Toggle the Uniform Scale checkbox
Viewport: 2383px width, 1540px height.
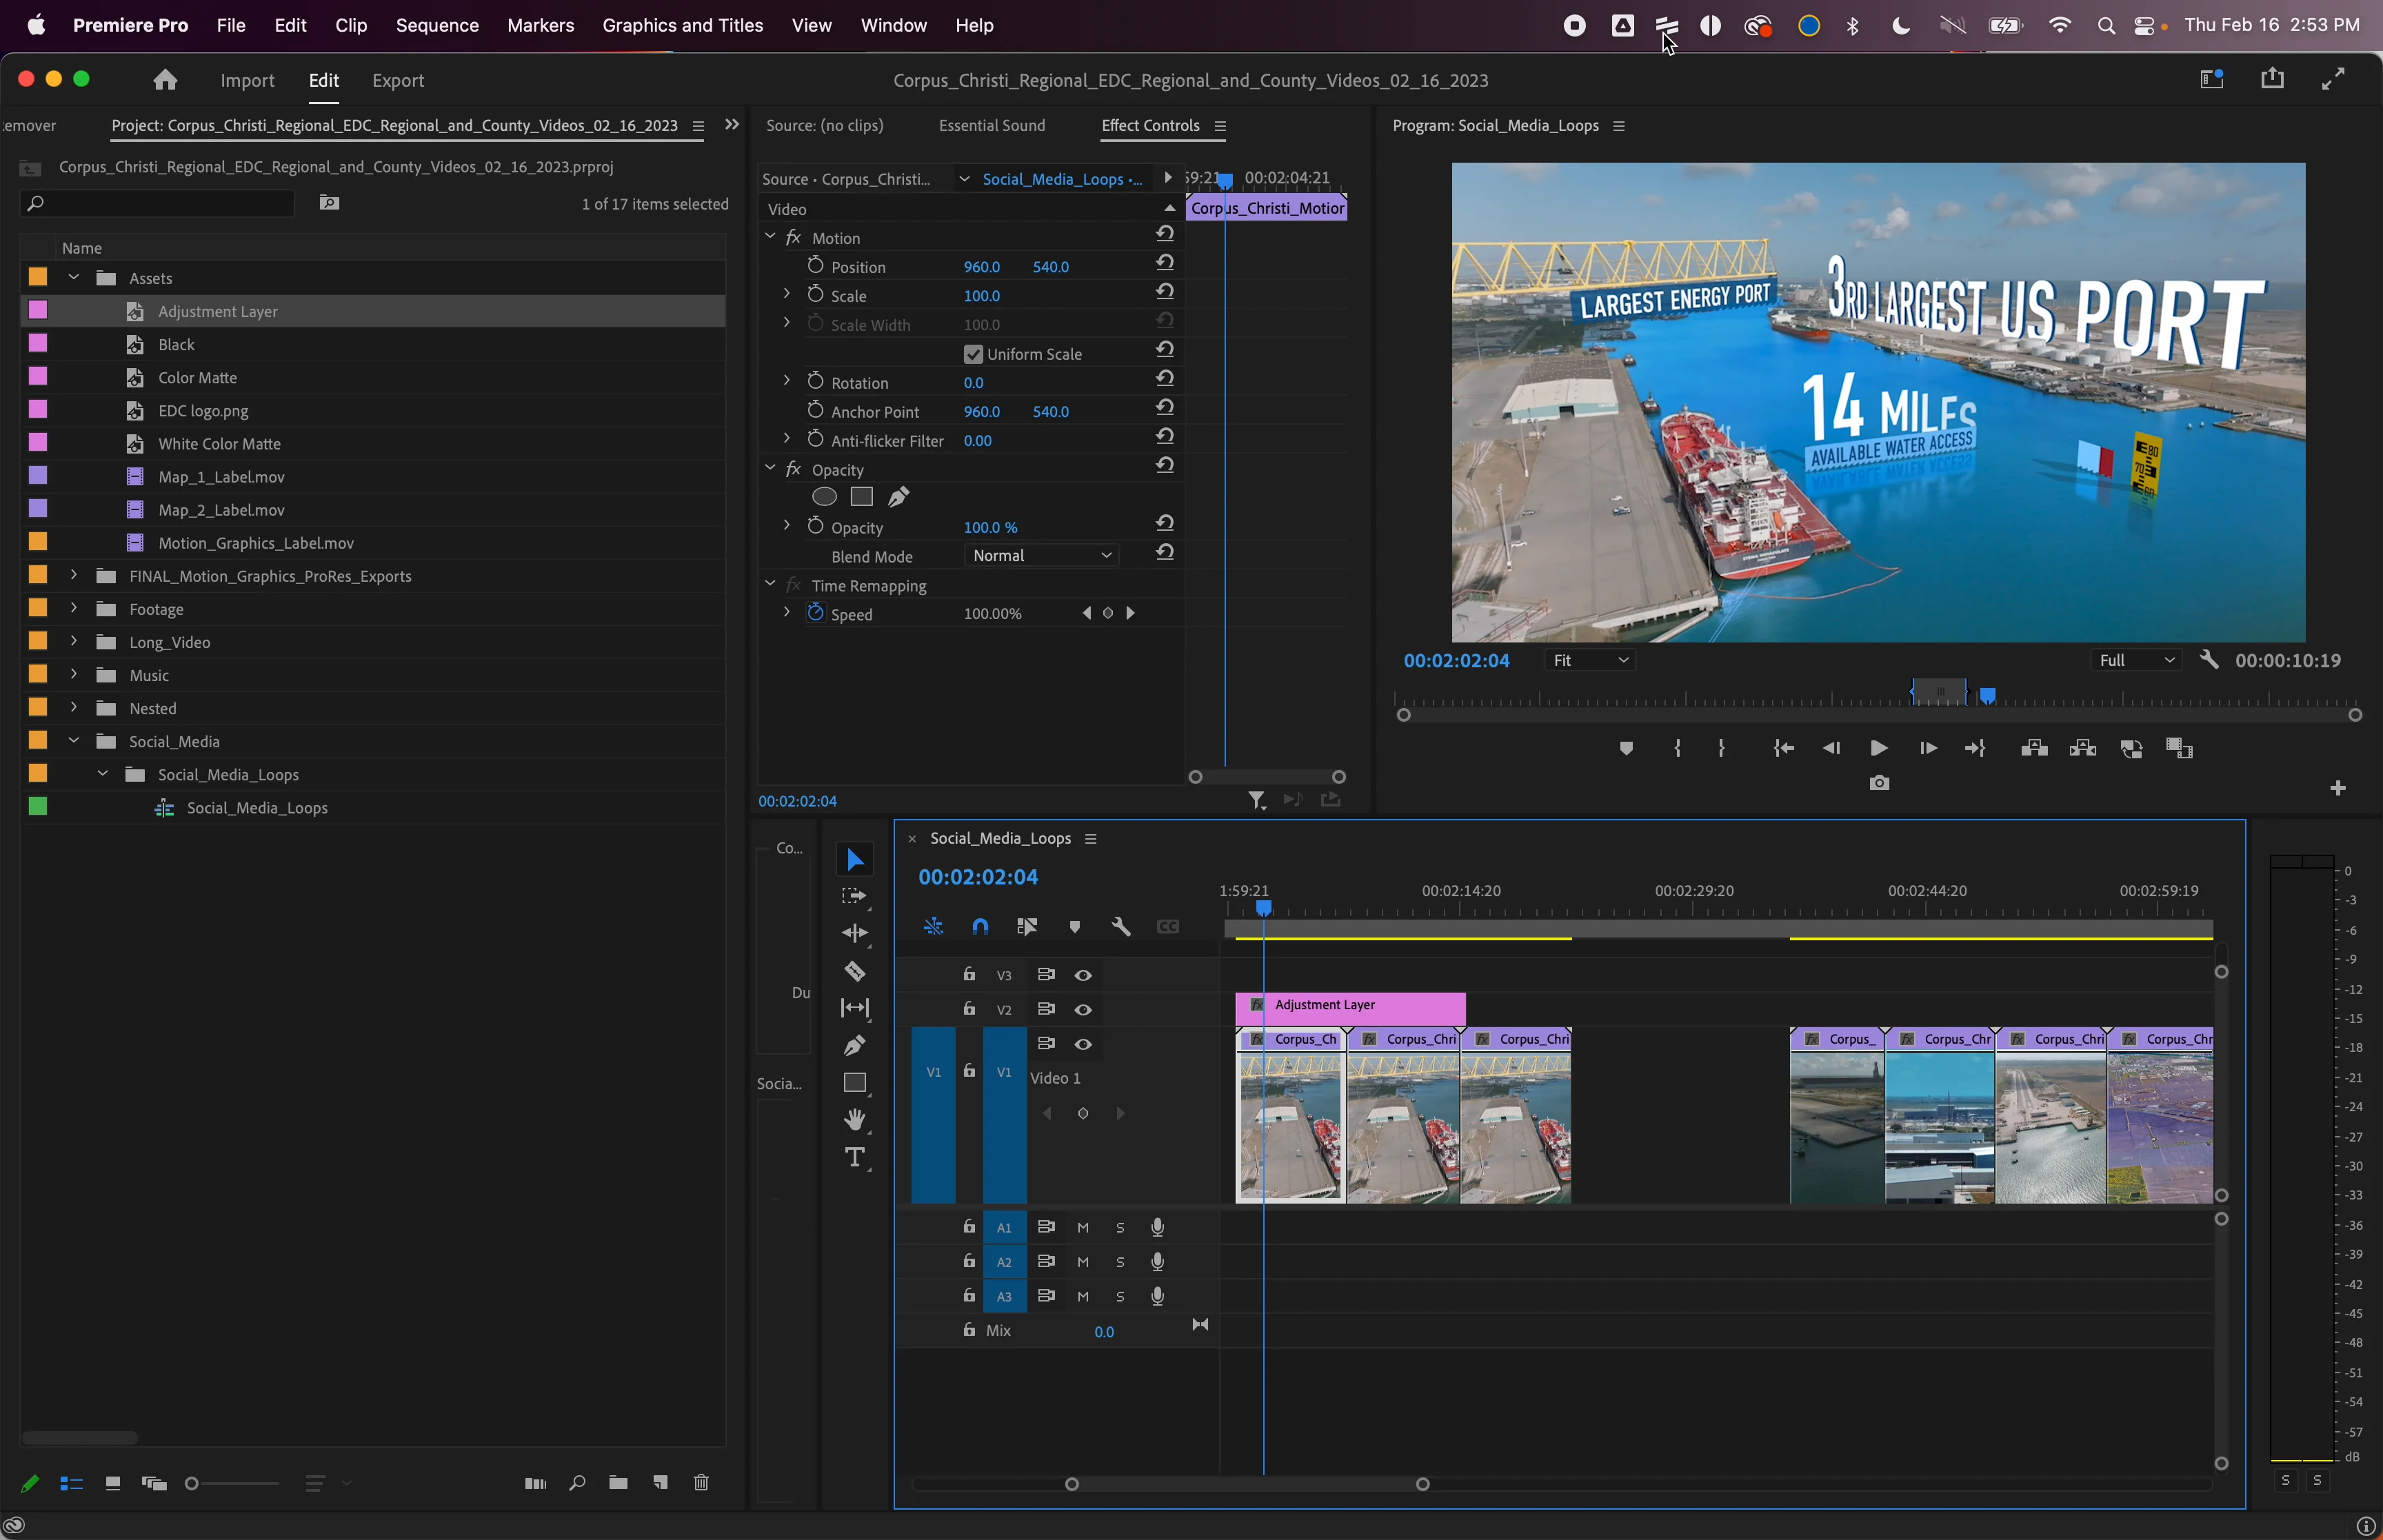974,353
